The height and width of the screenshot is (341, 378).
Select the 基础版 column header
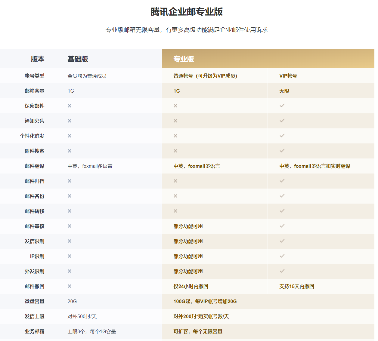78,59
